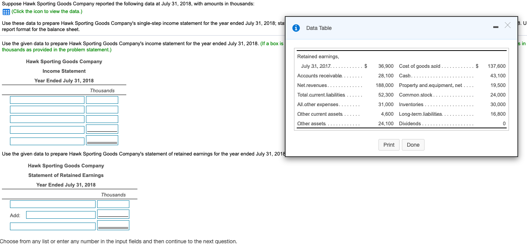
Task: Select the first income statement amount field
Action: [x=102, y=100]
